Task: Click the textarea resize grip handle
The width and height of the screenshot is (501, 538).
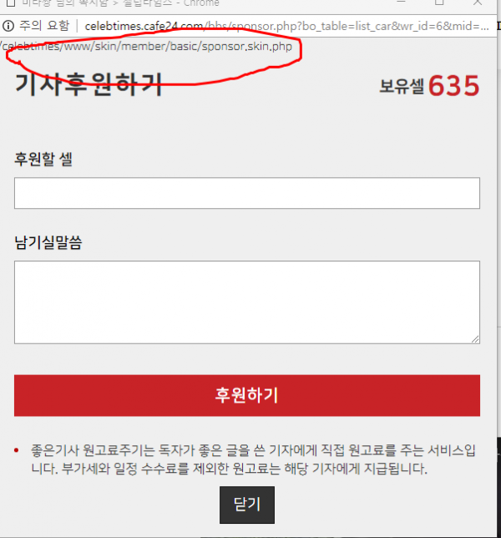Action: 475,339
